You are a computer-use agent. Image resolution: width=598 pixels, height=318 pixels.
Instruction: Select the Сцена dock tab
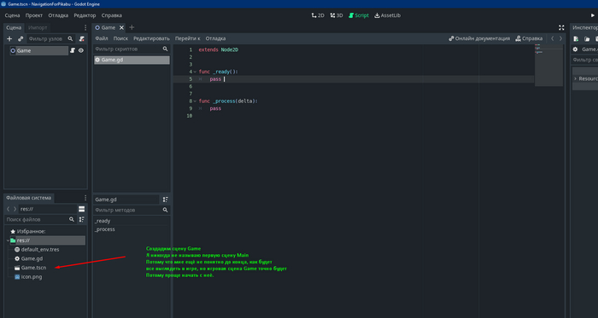[x=14, y=28]
